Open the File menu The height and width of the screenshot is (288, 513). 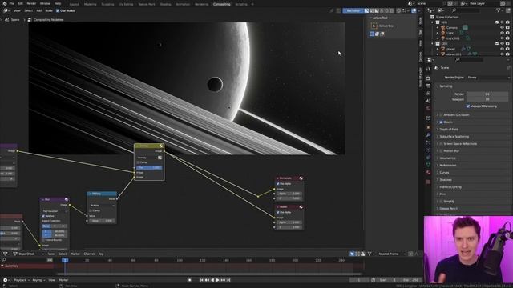click(12, 3)
